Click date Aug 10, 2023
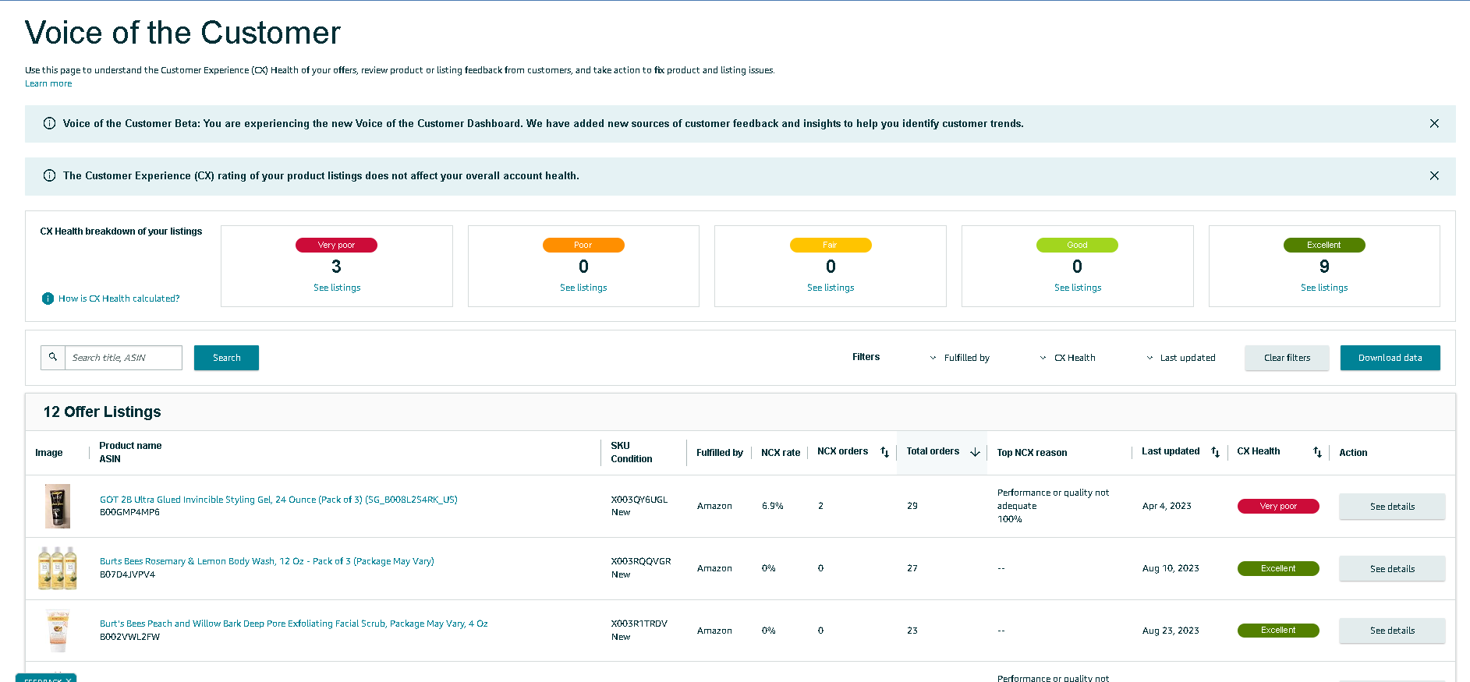This screenshot has width=1470, height=682. tap(1171, 568)
